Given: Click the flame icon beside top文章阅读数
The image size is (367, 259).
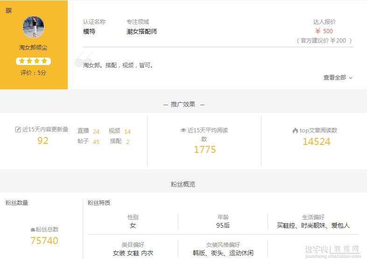Looking at the screenshot, I should pos(295,130).
